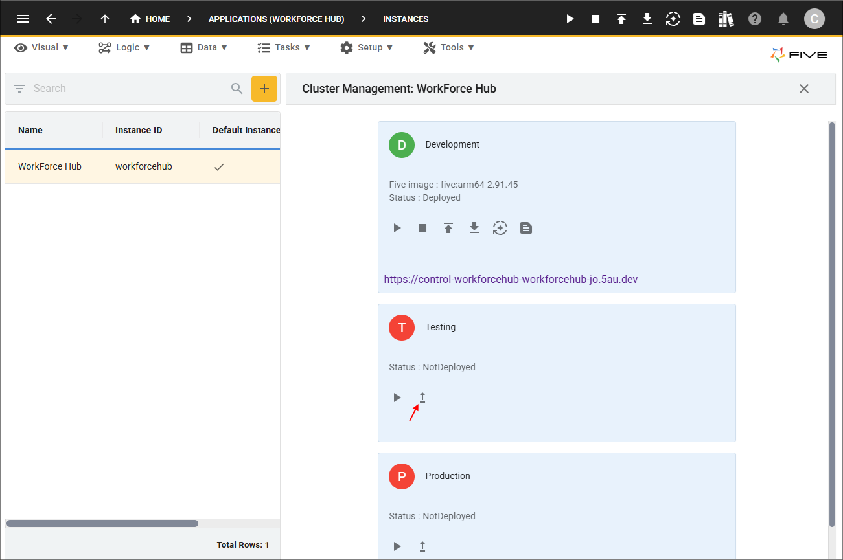Viewport: 843px width, 560px height.
Task: Click the Testing T avatar
Action: (x=402, y=328)
